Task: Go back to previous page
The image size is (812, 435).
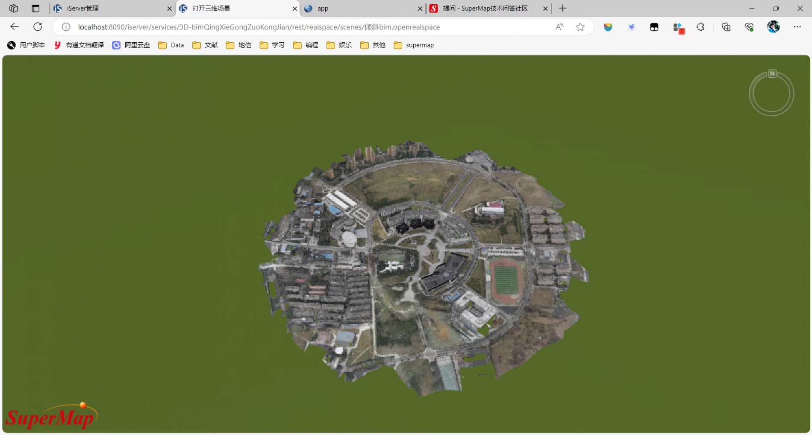Action: point(15,27)
